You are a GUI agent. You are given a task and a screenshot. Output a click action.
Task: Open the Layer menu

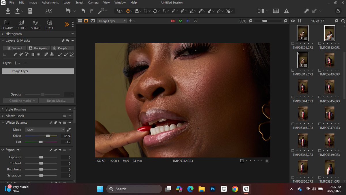coord(67,3)
